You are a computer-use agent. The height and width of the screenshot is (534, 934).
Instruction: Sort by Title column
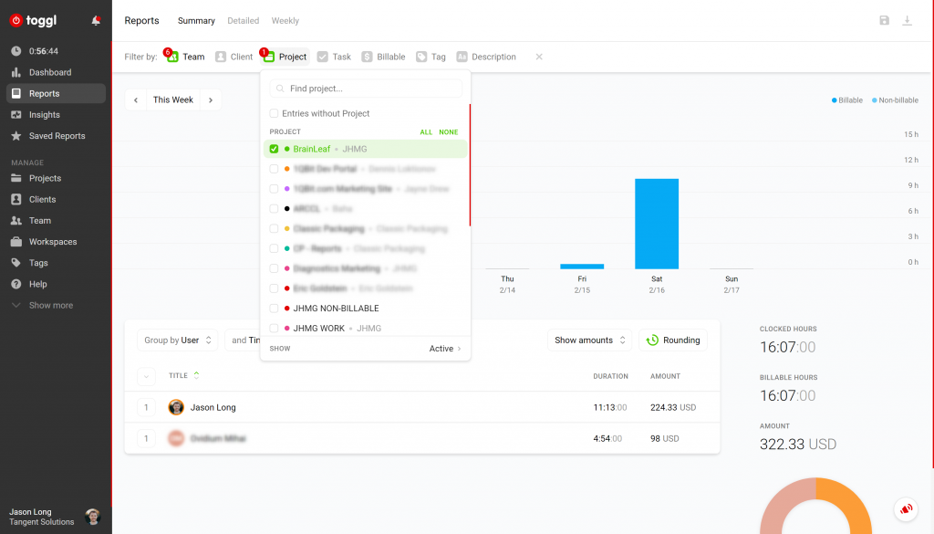pyautogui.click(x=183, y=375)
